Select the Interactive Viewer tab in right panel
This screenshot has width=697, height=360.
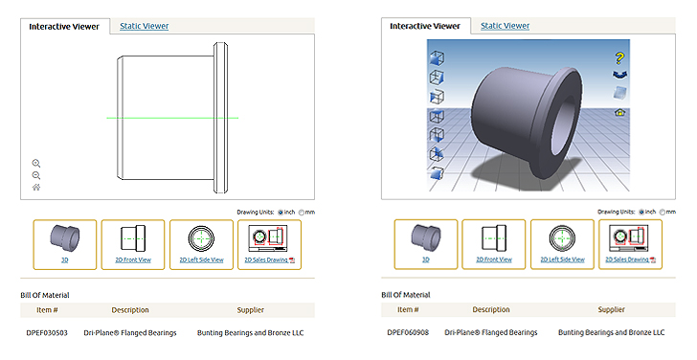pos(424,26)
